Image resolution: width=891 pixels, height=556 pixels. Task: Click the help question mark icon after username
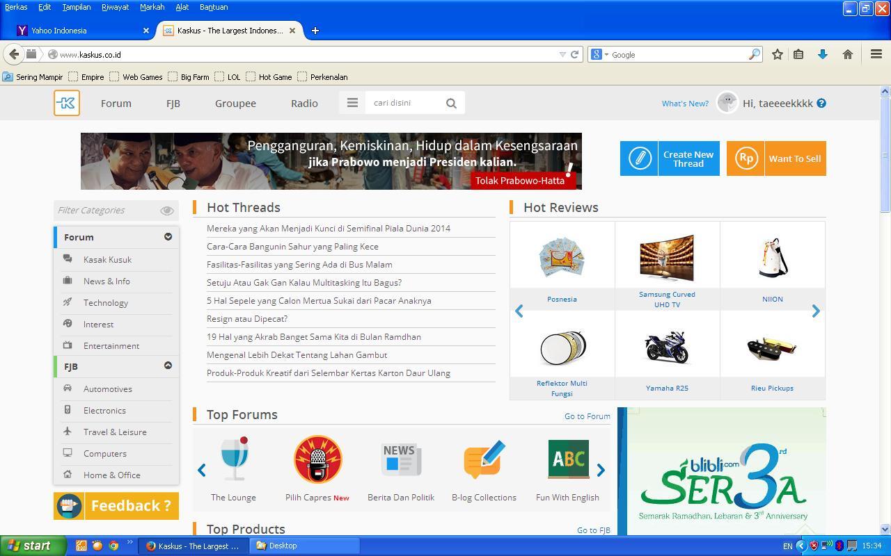tap(821, 103)
